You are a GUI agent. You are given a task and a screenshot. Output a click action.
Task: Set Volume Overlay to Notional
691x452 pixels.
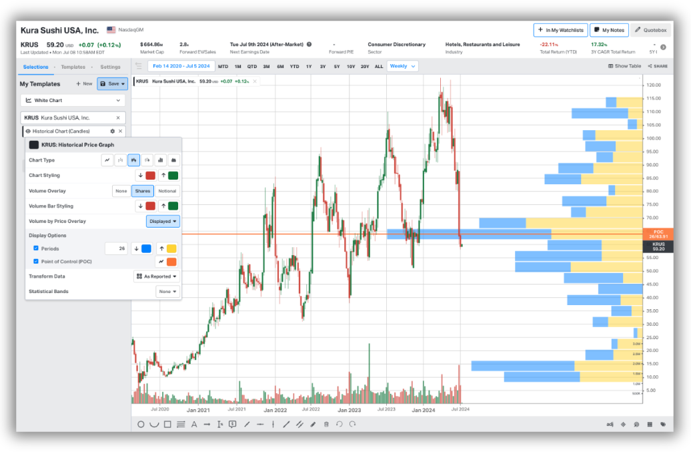pos(167,191)
